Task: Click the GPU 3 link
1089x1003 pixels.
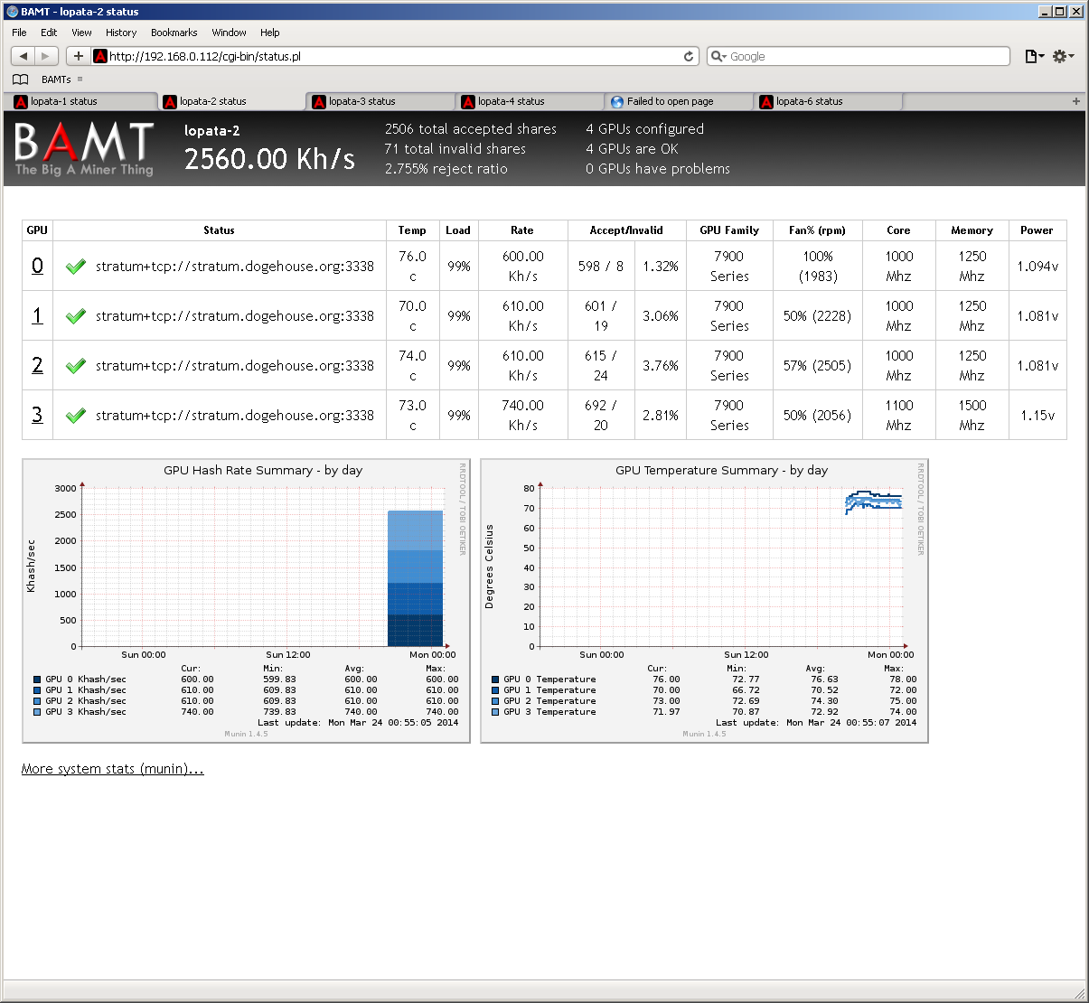Action: pyautogui.click(x=37, y=415)
